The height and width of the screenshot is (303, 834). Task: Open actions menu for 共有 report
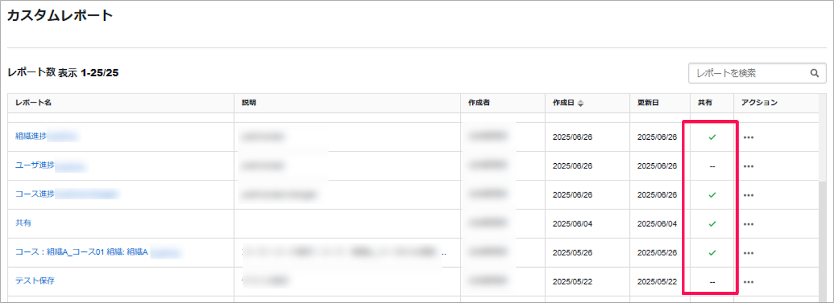(749, 224)
